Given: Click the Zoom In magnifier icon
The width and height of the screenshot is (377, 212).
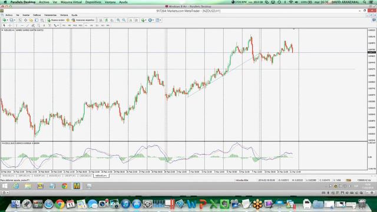Looking at the screenshot, I should pyautogui.click(x=118, y=20).
